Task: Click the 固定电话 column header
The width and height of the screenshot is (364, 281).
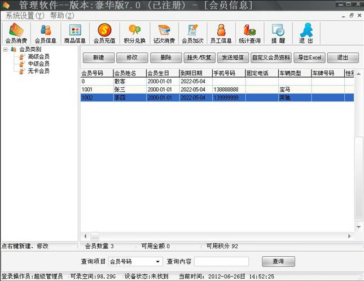Action: click(x=262, y=73)
